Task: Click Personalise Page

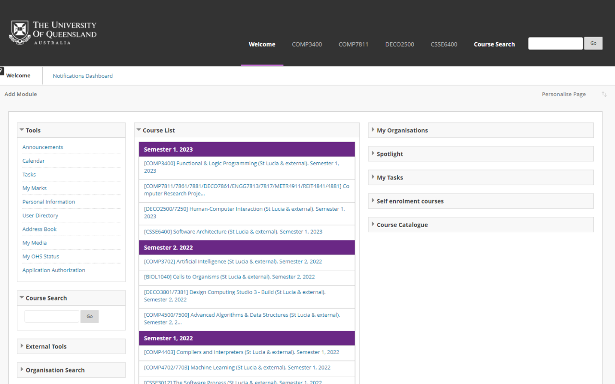Action: [564, 94]
